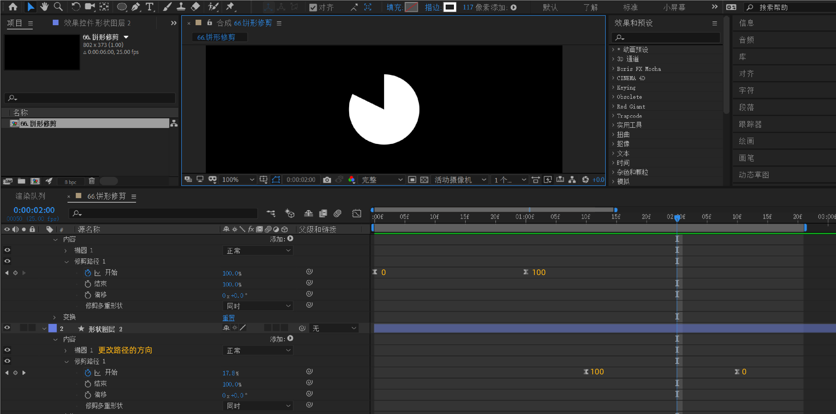Enable motion blur icon in timeline header
Viewport: 836px width, 414px height.
pyautogui.click(x=338, y=213)
